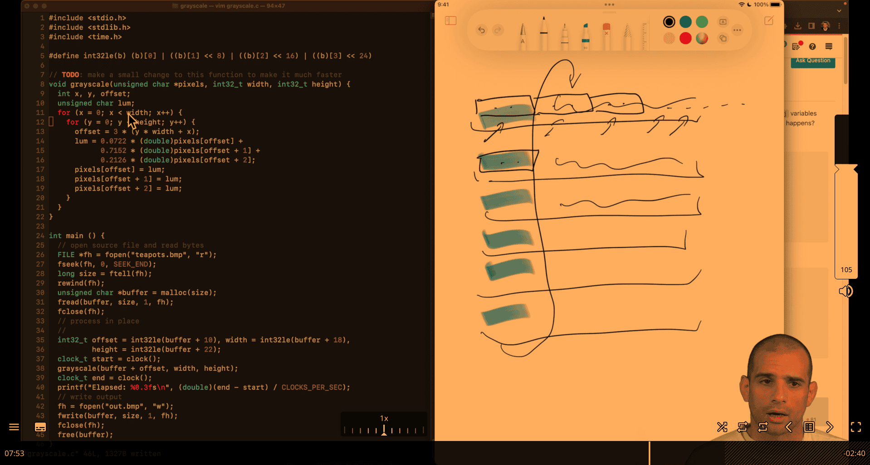Viewport: 870px width, 465px height.
Task: Open the playlist list panel
Action: 809,427
